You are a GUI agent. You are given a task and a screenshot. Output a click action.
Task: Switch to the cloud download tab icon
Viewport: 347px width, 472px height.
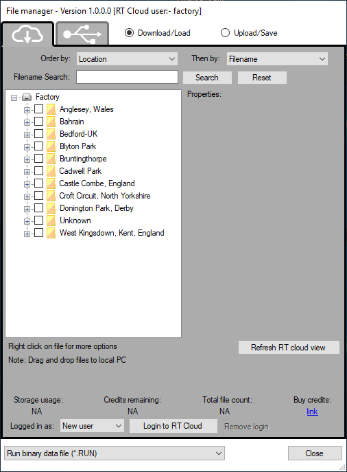tap(27, 34)
